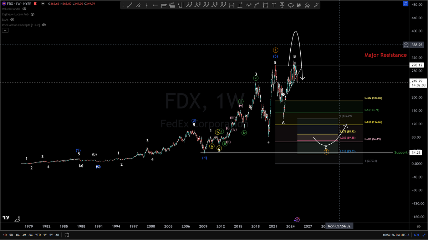Select the Rectangle shape tool
This screenshot has width=428, height=240.
pos(265,5)
